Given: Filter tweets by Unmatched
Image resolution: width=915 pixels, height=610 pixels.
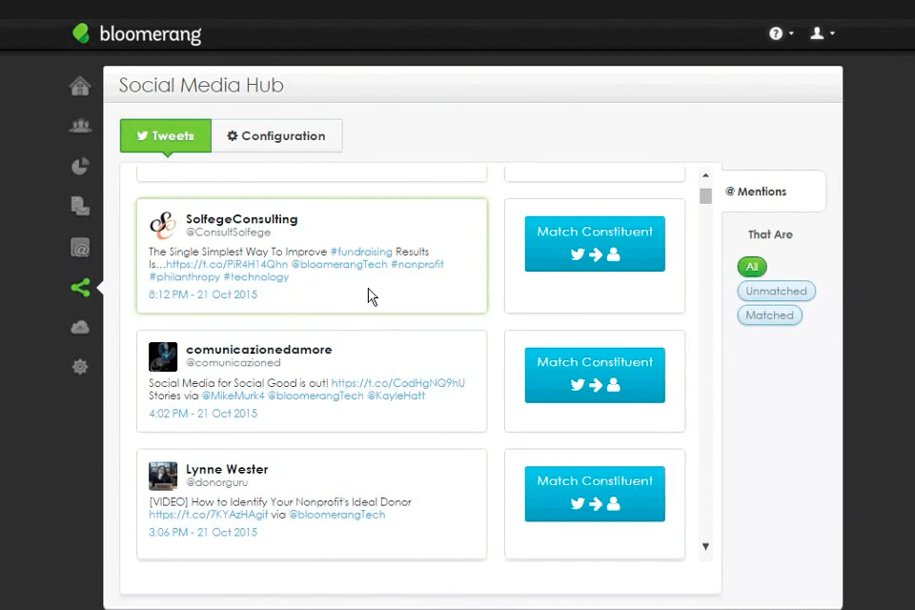Looking at the screenshot, I should (x=776, y=291).
